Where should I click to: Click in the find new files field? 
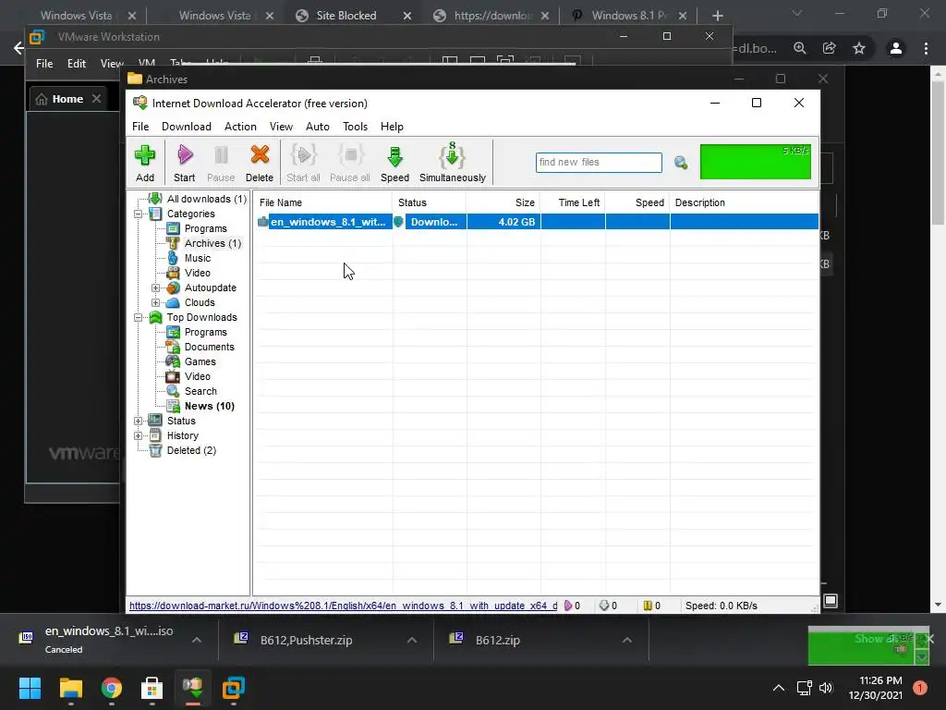599,163
